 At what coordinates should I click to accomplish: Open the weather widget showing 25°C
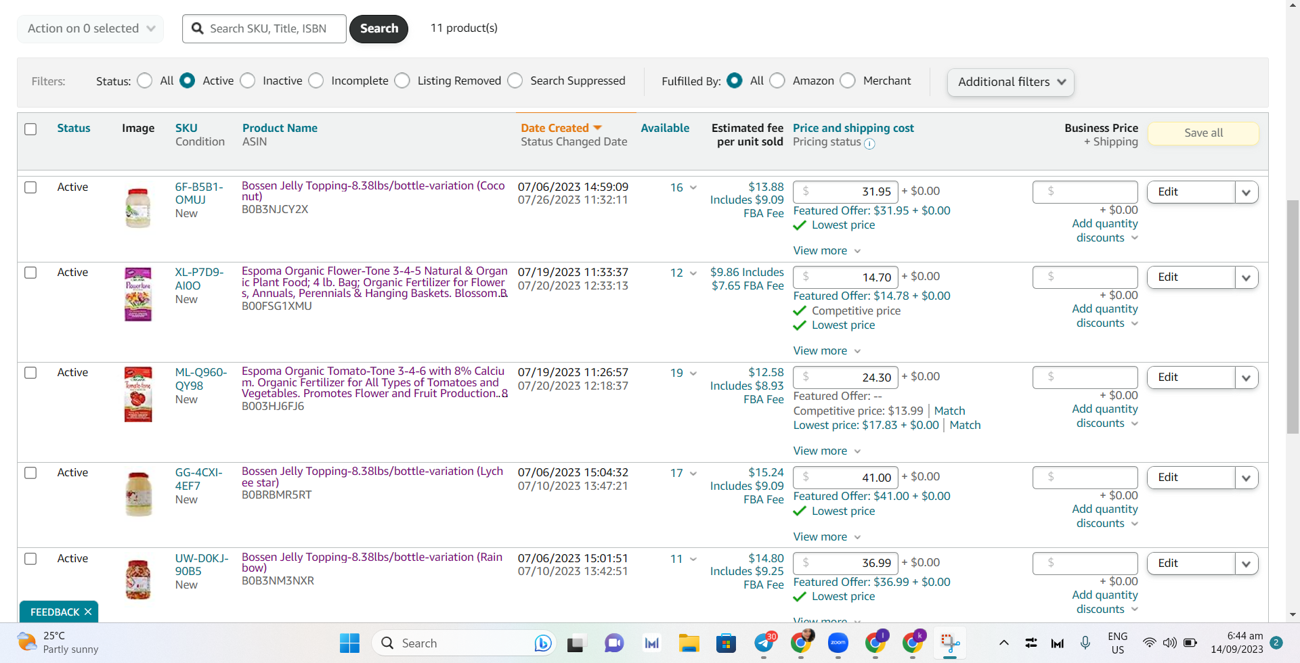point(58,642)
